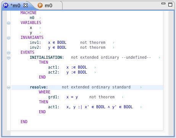Click the orange P icon on second tab

(x=40, y=5)
